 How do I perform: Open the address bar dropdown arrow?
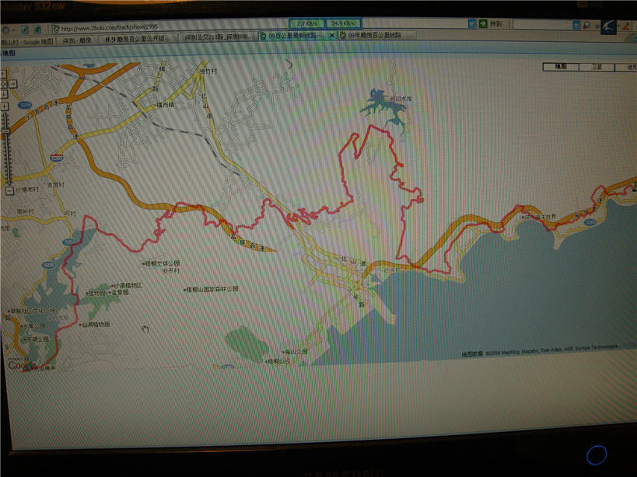(x=471, y=24)
